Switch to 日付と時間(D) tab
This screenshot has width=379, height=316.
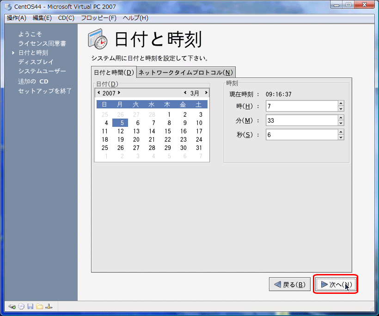(114, 72)
